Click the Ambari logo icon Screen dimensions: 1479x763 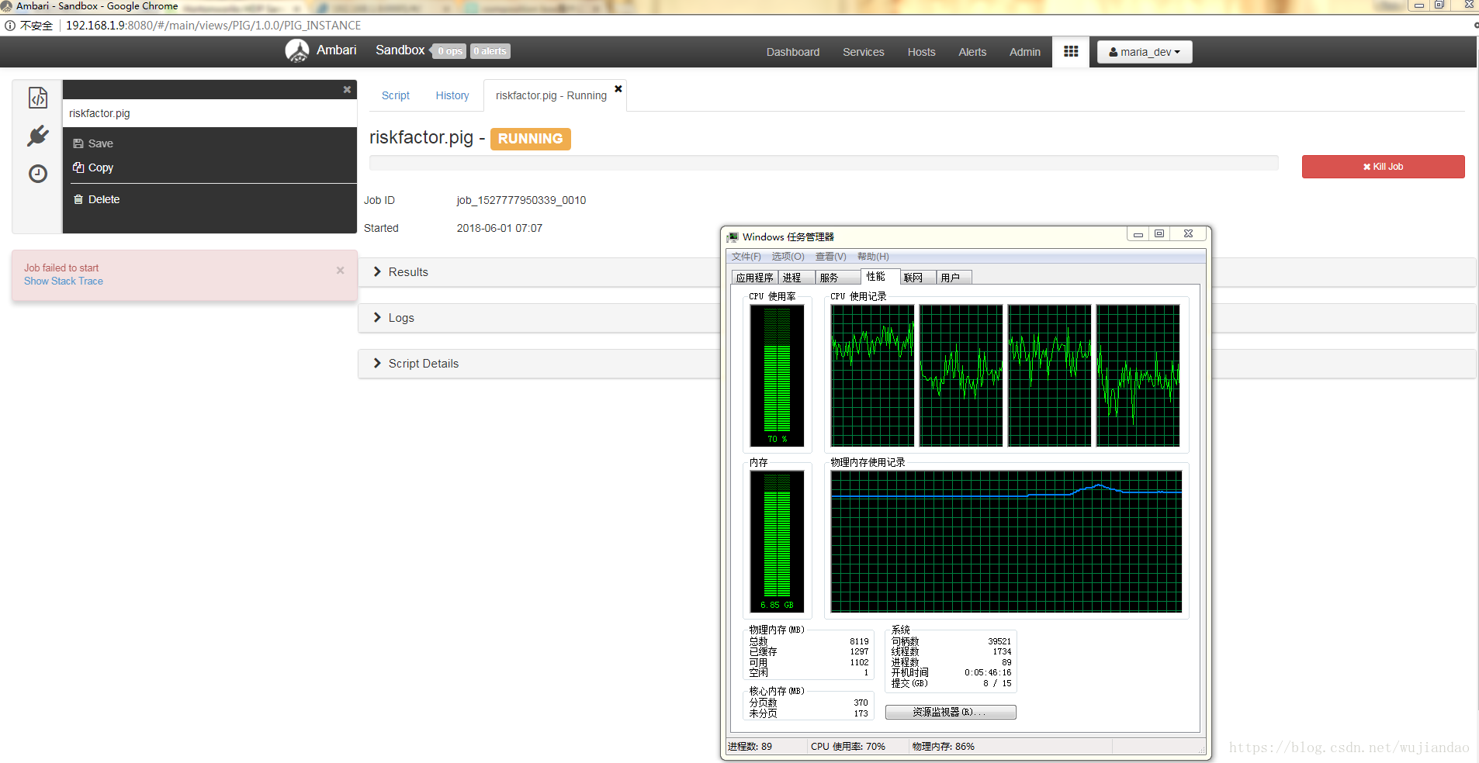click(297, 51)
